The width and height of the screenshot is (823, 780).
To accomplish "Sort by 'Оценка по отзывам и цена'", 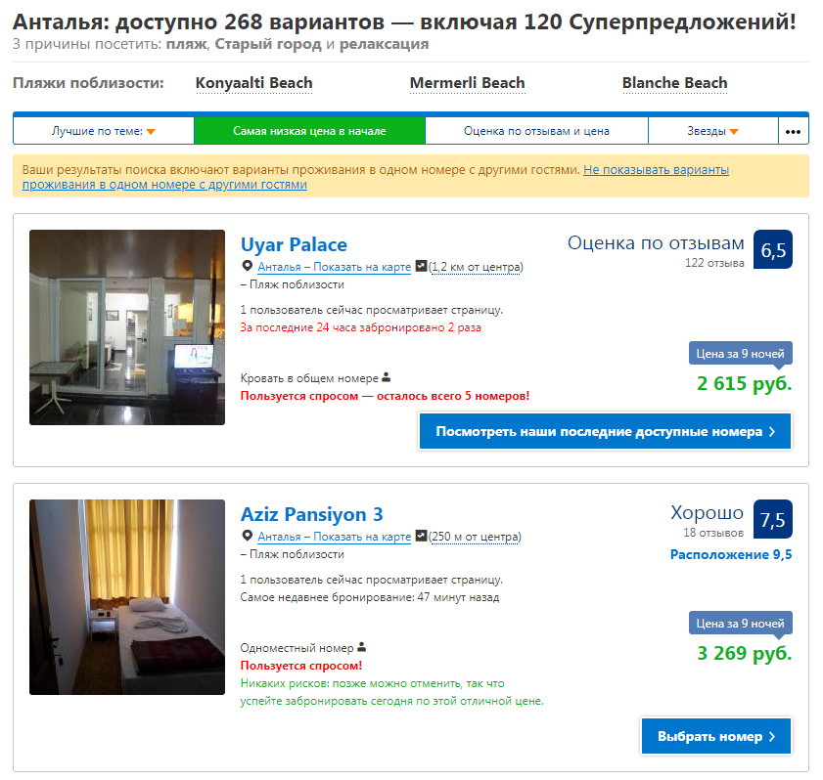I will (536, 131).
